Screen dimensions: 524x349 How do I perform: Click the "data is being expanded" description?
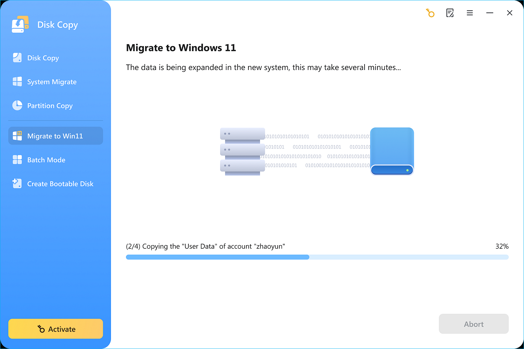click(x=263, y=67)
